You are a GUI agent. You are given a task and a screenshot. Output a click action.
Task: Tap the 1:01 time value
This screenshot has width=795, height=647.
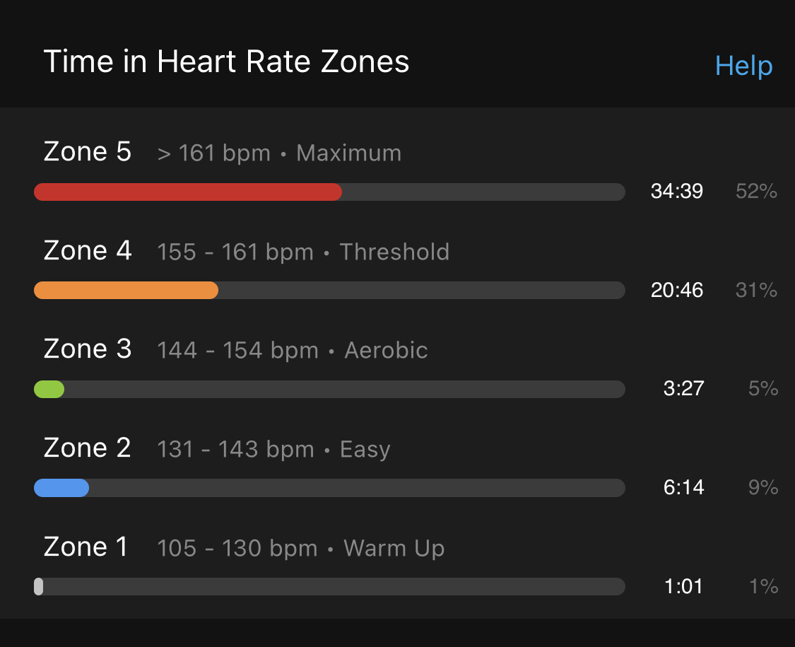[x=683, y=586]
